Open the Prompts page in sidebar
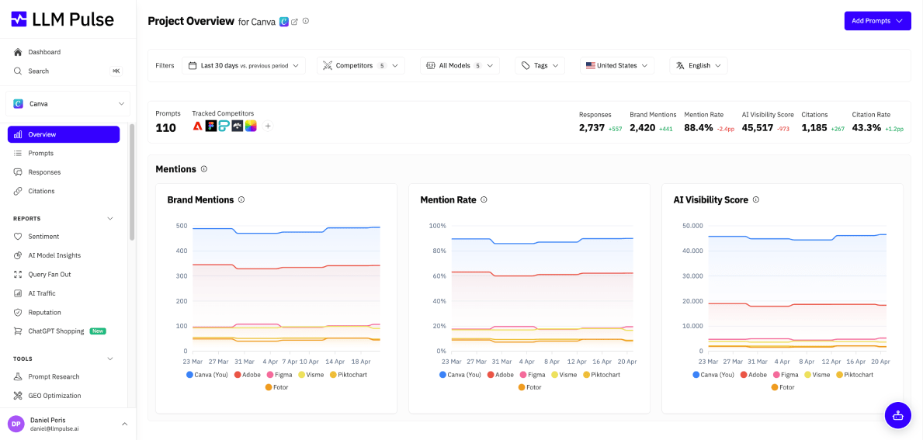Image resolution: width=923 pixels, height=440 pixels. 40,154
